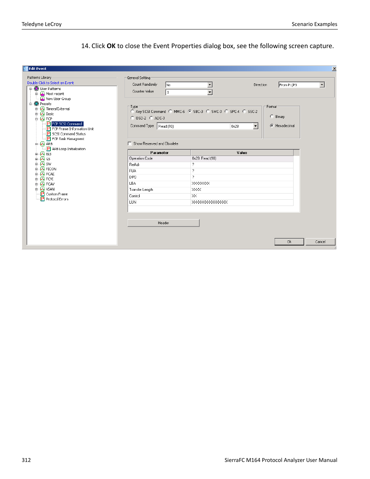Open the Count Randomly dropdown
The height and width of the screenshot is (479, 370).
(210, 85)
